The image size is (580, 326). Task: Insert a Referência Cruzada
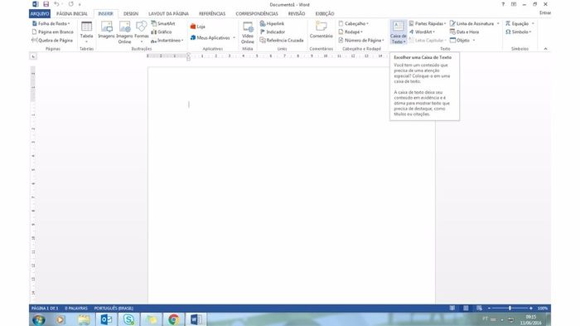[282, 40]
